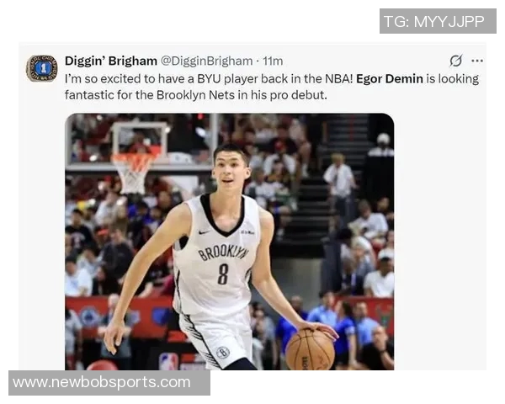
Task: Click the Nets logo on the shorts
Action: 222,352
